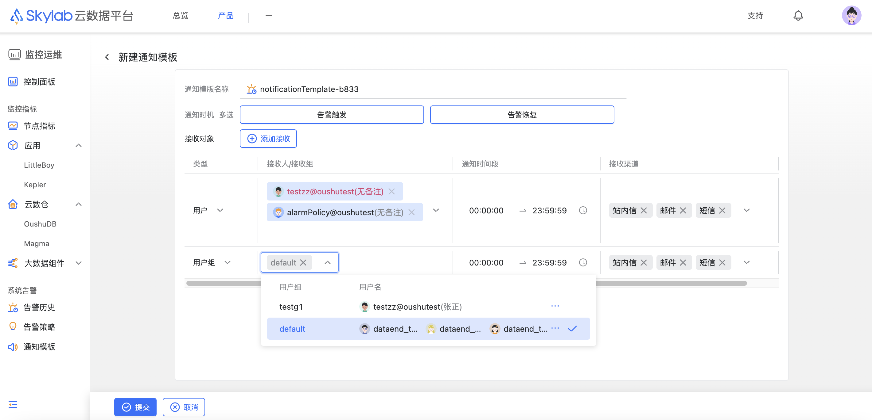872x420 pixels.
Task: Open 通知模板 in the sidebar menu
Action: (x=39, y=346)
